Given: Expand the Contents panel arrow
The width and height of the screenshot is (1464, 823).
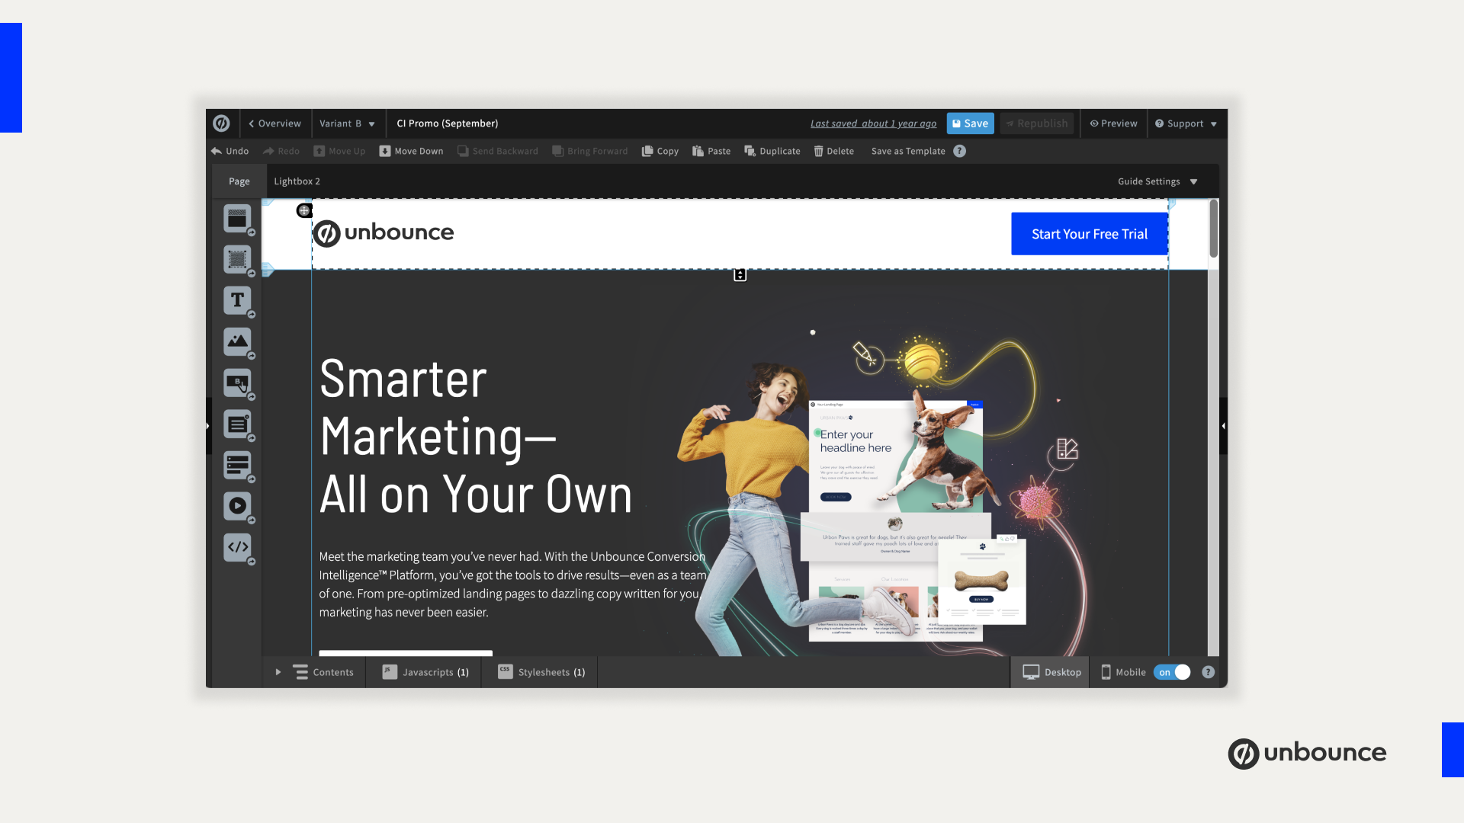Looking at the screenshot, I should pos(278,672).
